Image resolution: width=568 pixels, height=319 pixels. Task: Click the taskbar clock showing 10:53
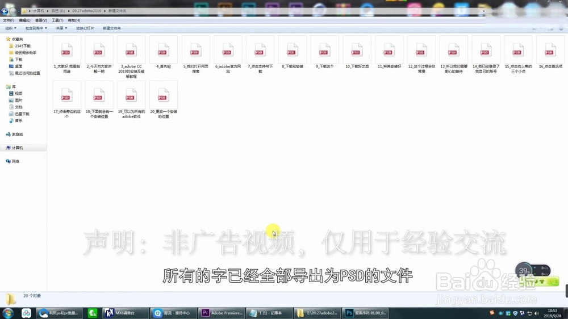[x=553, y=313]
